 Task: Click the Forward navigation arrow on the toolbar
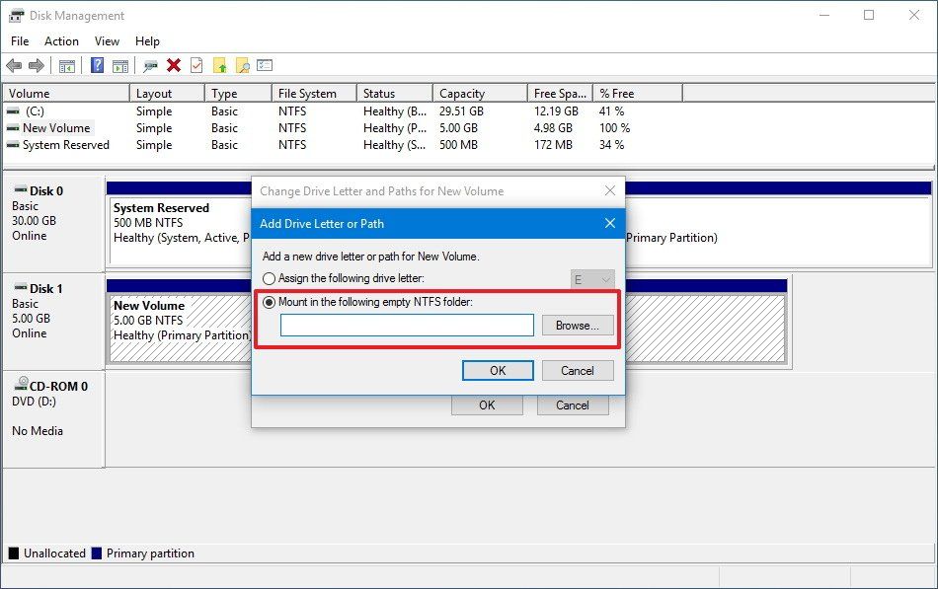38,66
